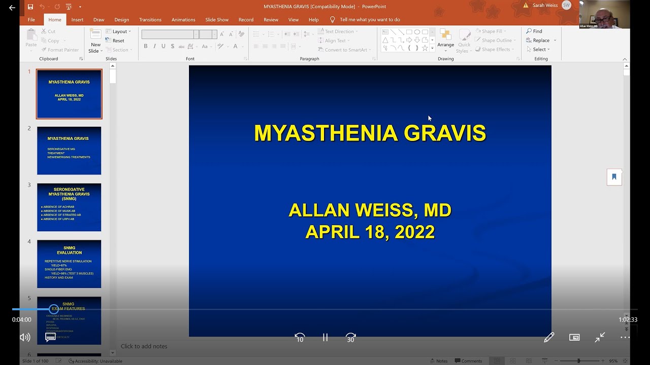
Task: Click the rewind 10 seconds button
Action: pyautogui.click(x=300, y=338)
